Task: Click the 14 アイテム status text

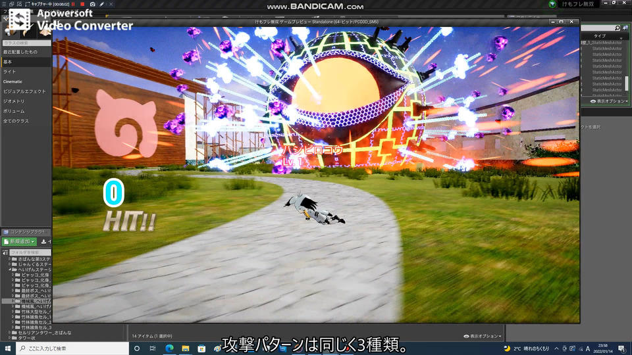Action: click(x=152, y=336)
